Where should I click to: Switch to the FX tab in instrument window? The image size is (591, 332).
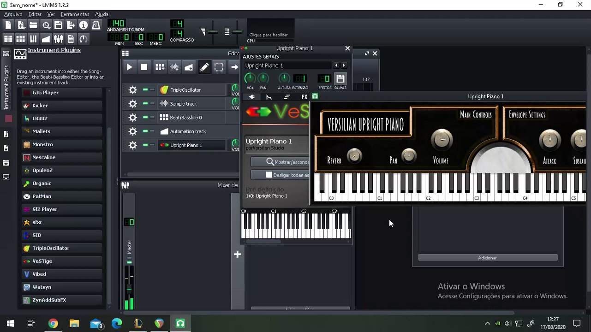coord(304,97)
